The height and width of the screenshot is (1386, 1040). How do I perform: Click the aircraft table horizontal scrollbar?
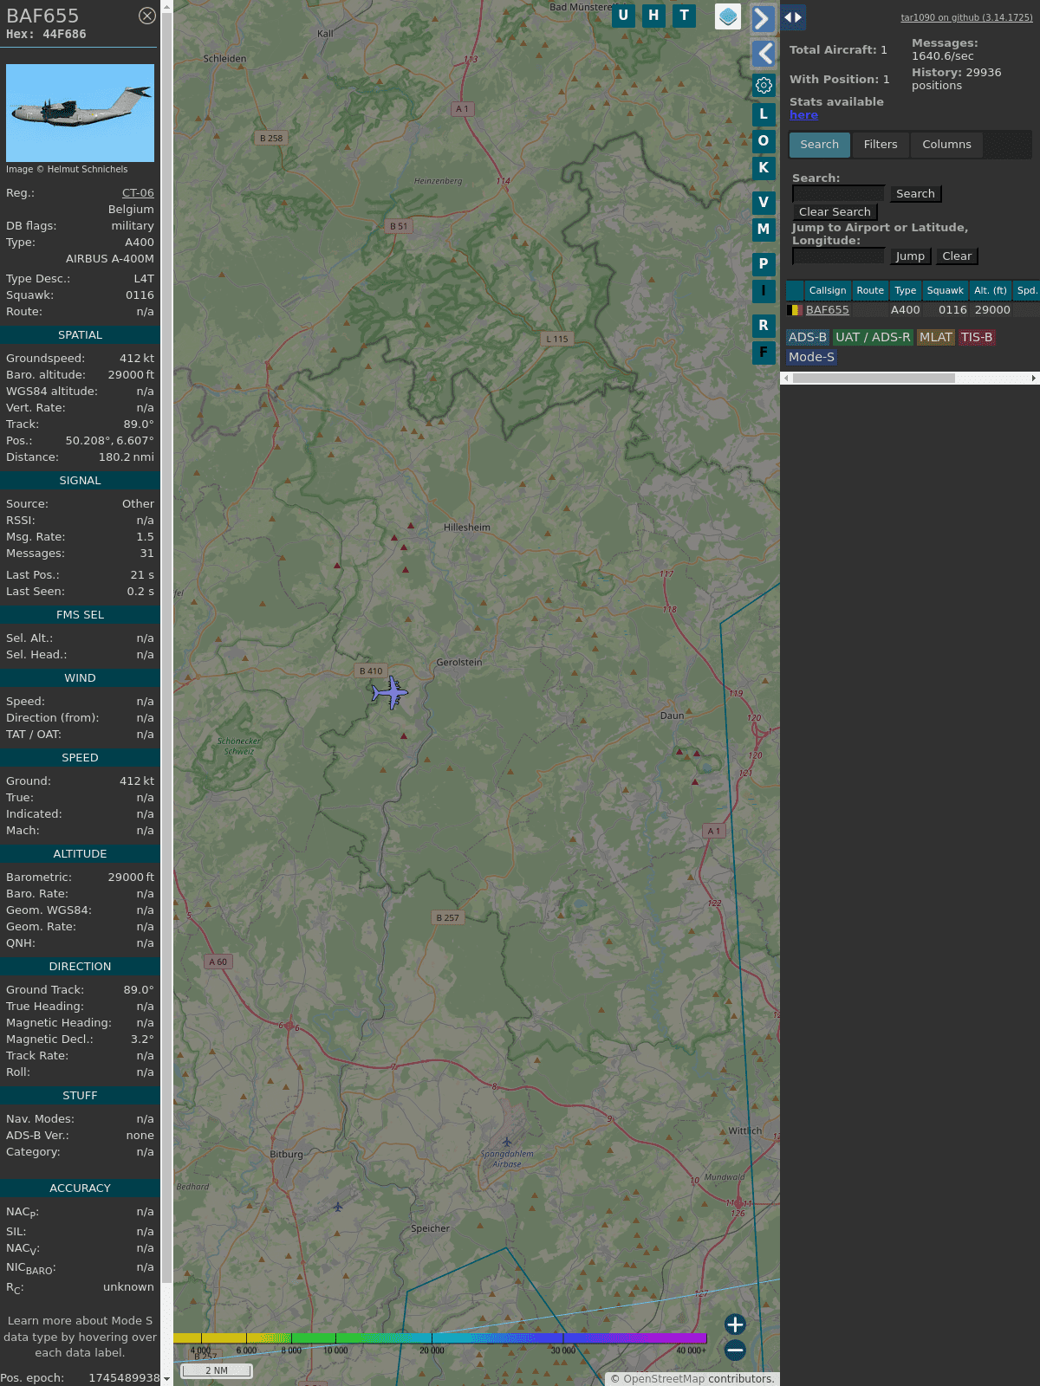[874, 379]
